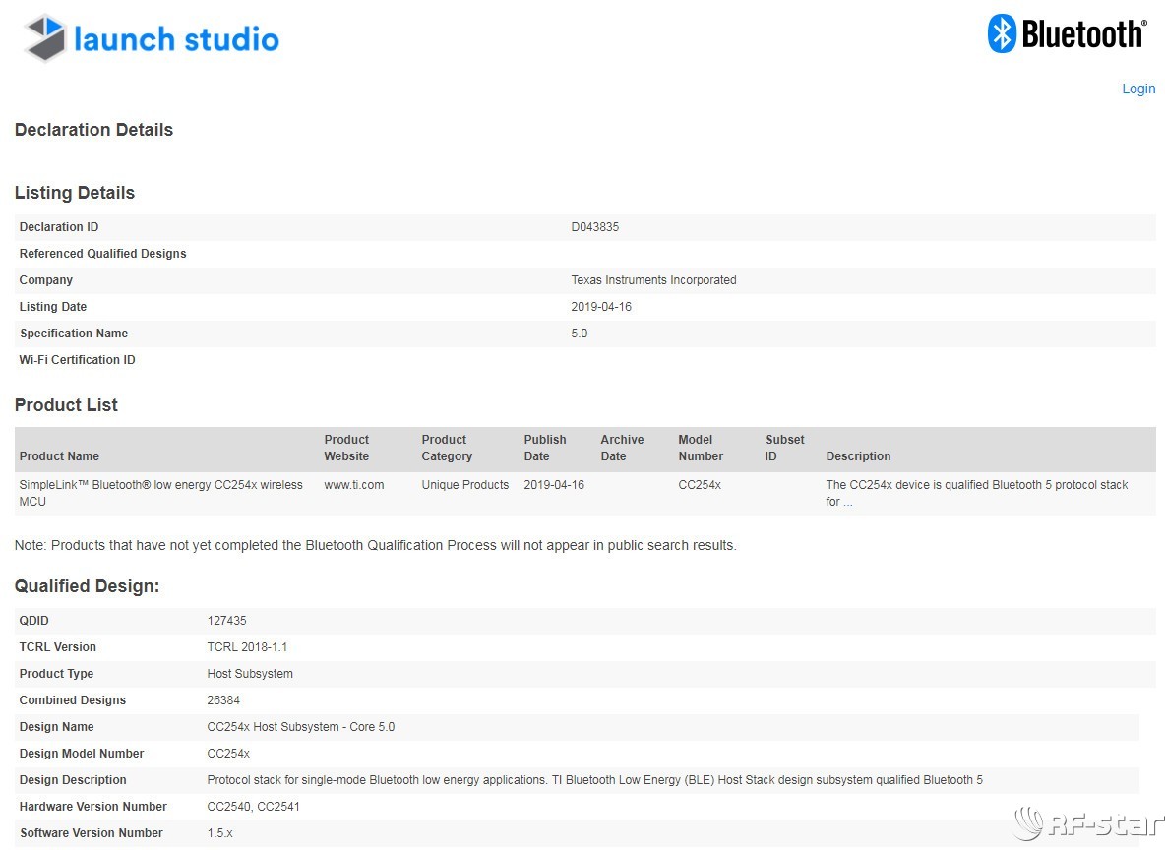
Task: Click the Declaration Details heading
Action: point(93,130)
